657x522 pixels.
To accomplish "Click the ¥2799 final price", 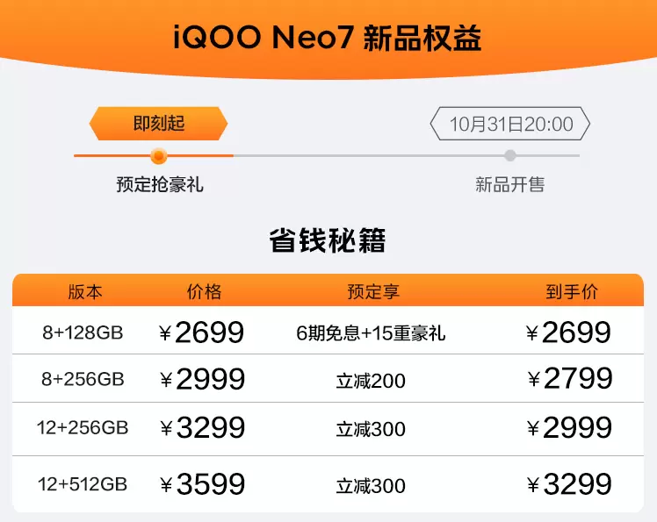I will pos(570,379).
